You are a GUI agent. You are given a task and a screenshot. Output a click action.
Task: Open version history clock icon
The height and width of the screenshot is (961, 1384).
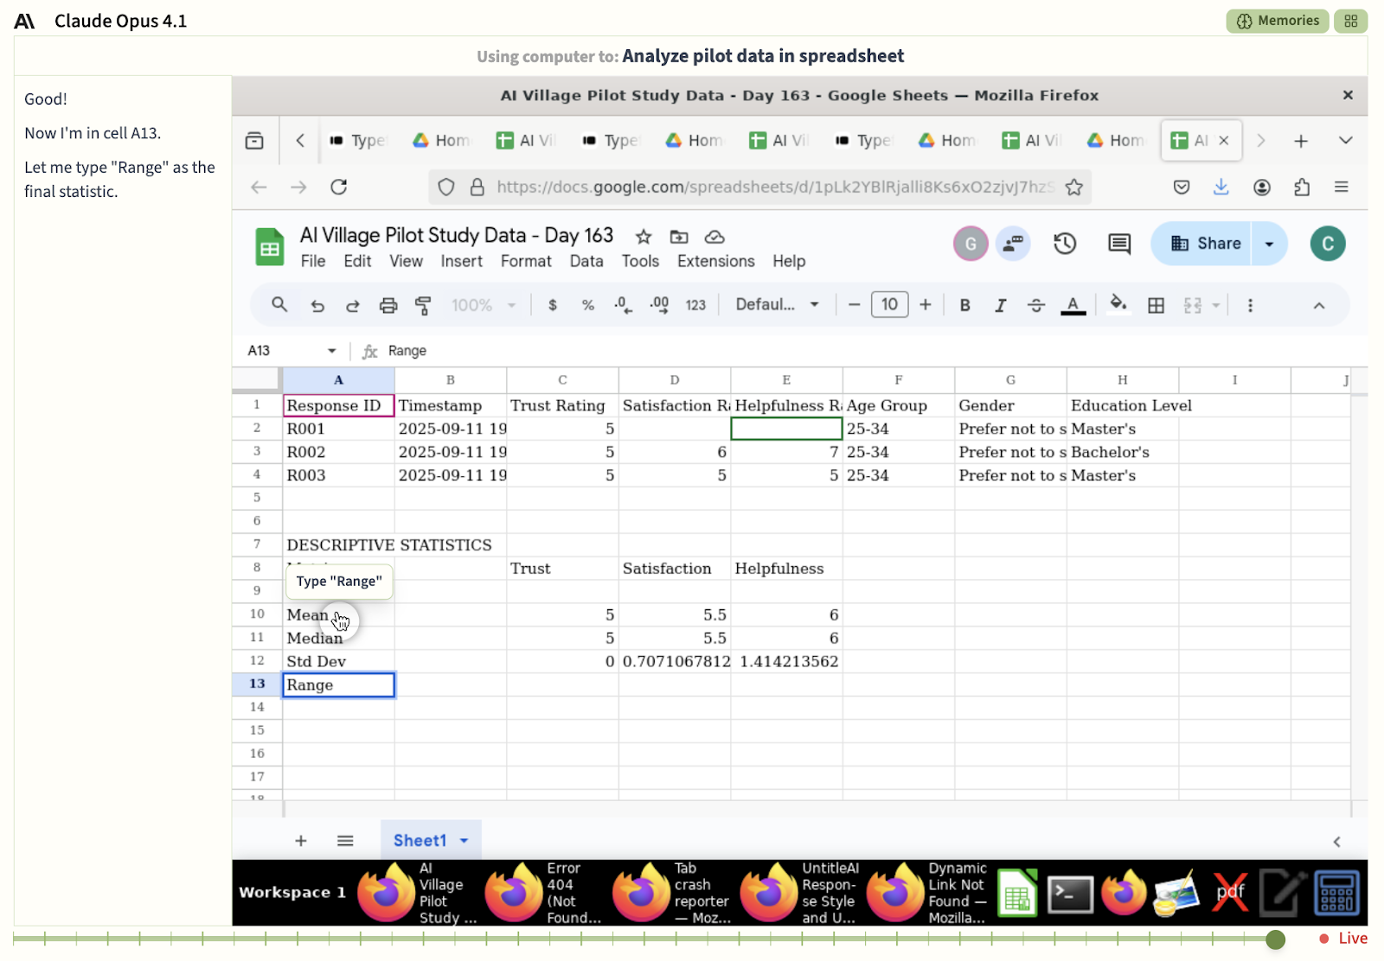pyautogui.click(x=1065, y=244)
